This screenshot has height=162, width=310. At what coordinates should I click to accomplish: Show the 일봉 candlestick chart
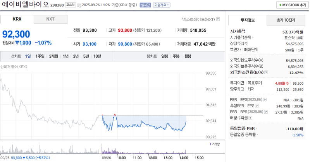165,56
